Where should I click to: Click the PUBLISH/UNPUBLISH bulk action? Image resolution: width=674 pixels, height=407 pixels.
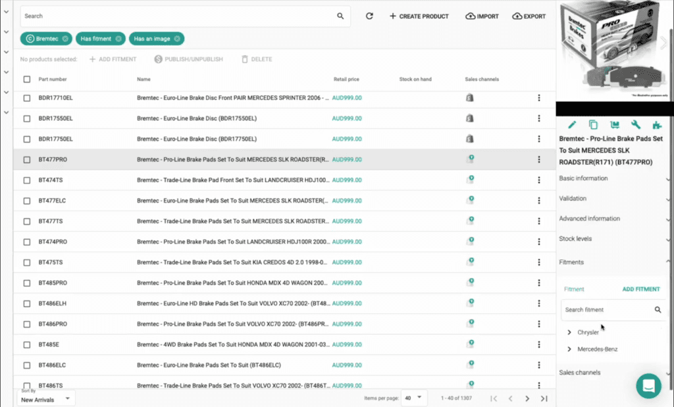coord(188,59)
